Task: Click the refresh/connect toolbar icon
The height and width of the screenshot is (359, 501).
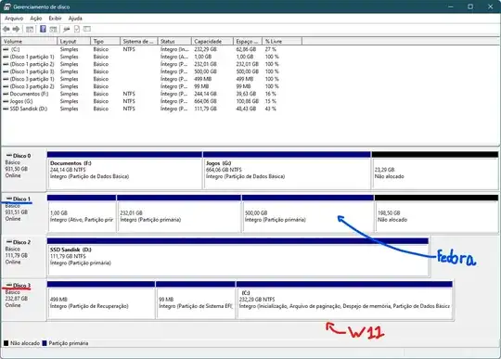Action: 67,30
